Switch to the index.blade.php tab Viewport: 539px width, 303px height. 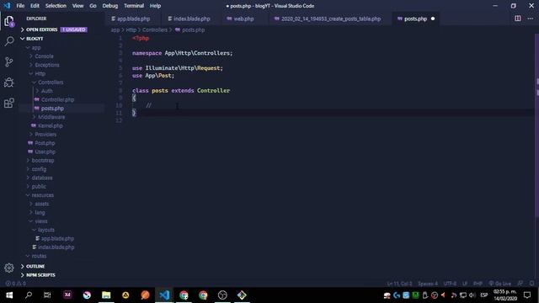191,19
